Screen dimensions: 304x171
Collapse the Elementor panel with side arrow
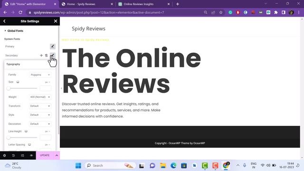click(61, 88)
